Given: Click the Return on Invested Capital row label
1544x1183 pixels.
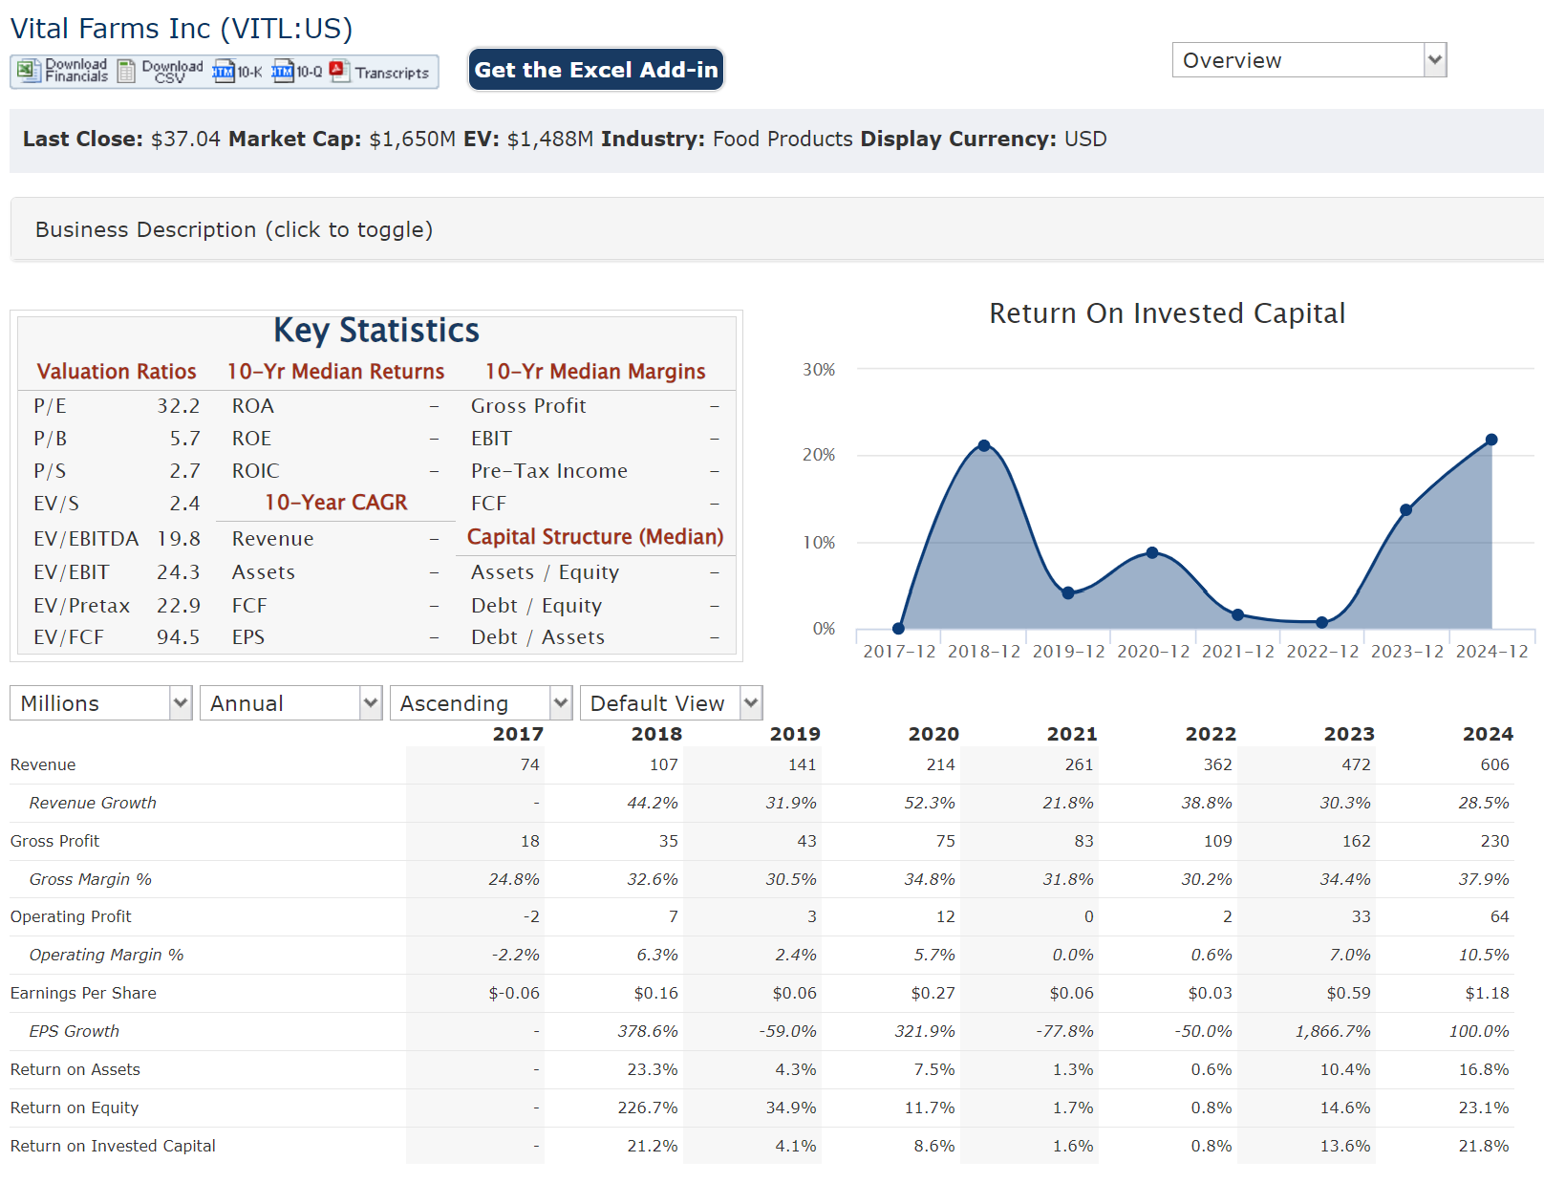Looking at the screenshot, I should (x=113, y=1146).
